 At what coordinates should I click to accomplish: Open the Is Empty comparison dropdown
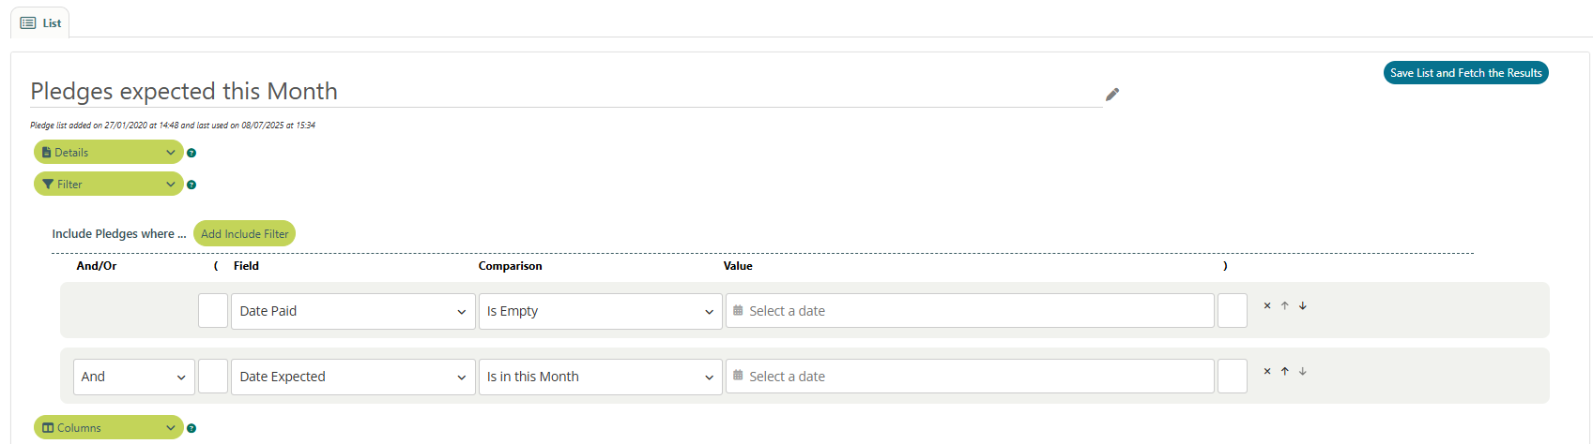click(600, 311)
